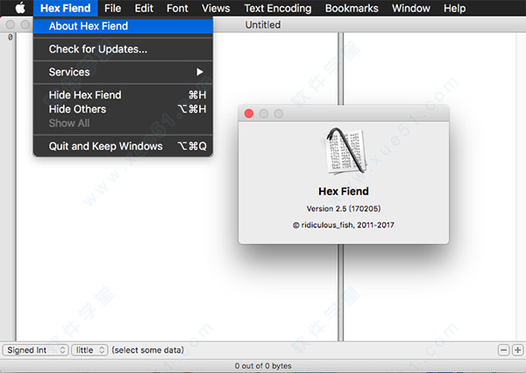
Task: Open the little endian dropdown
Action: (x=89, y=350)
